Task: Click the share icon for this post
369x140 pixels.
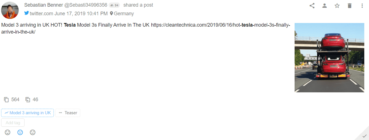Action: [x=312, y=6]
